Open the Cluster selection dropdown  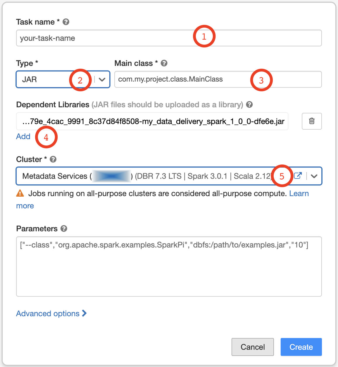click(314, 176)
